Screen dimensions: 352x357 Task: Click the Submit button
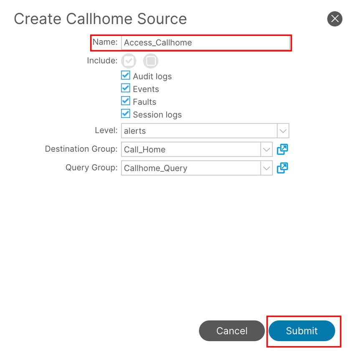coord(301,331)
